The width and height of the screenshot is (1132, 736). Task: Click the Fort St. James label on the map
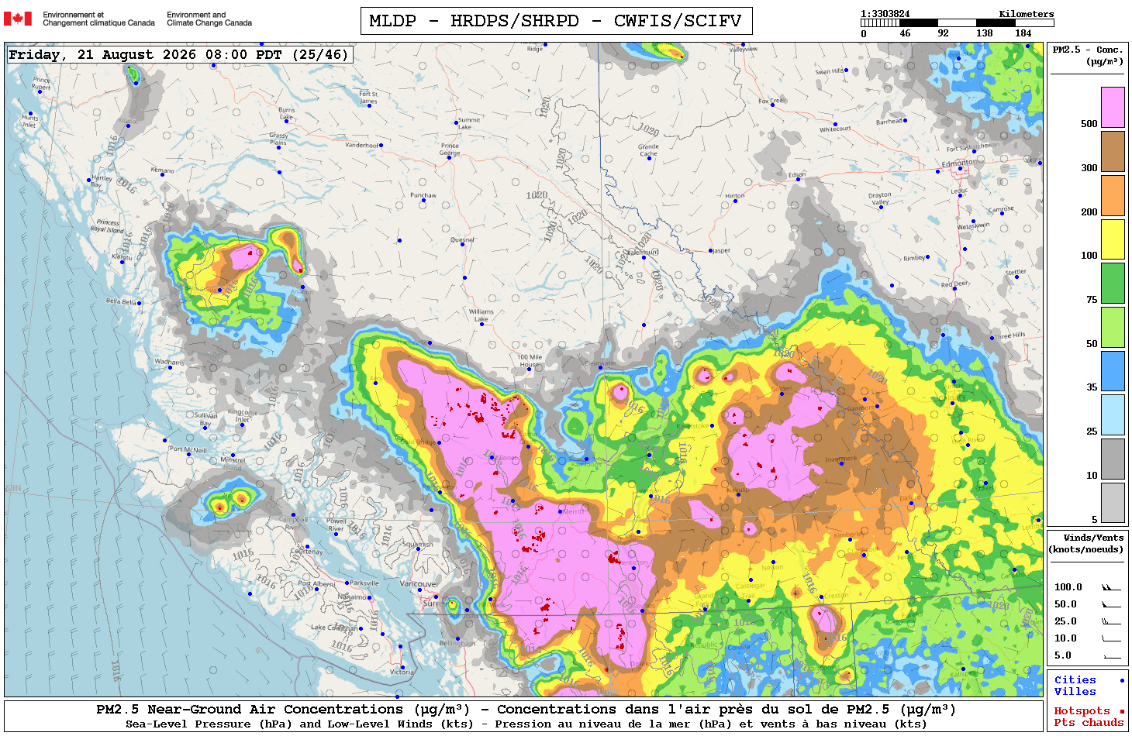[369, 98]
